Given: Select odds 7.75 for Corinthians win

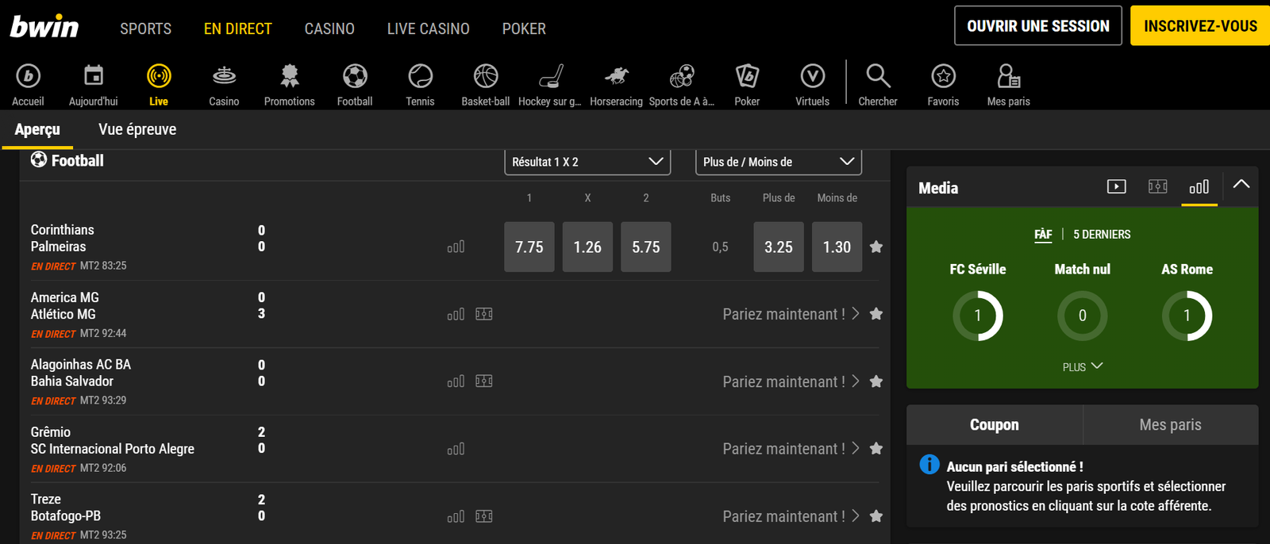Looking at the screenshot, I should tap(529, 247).
